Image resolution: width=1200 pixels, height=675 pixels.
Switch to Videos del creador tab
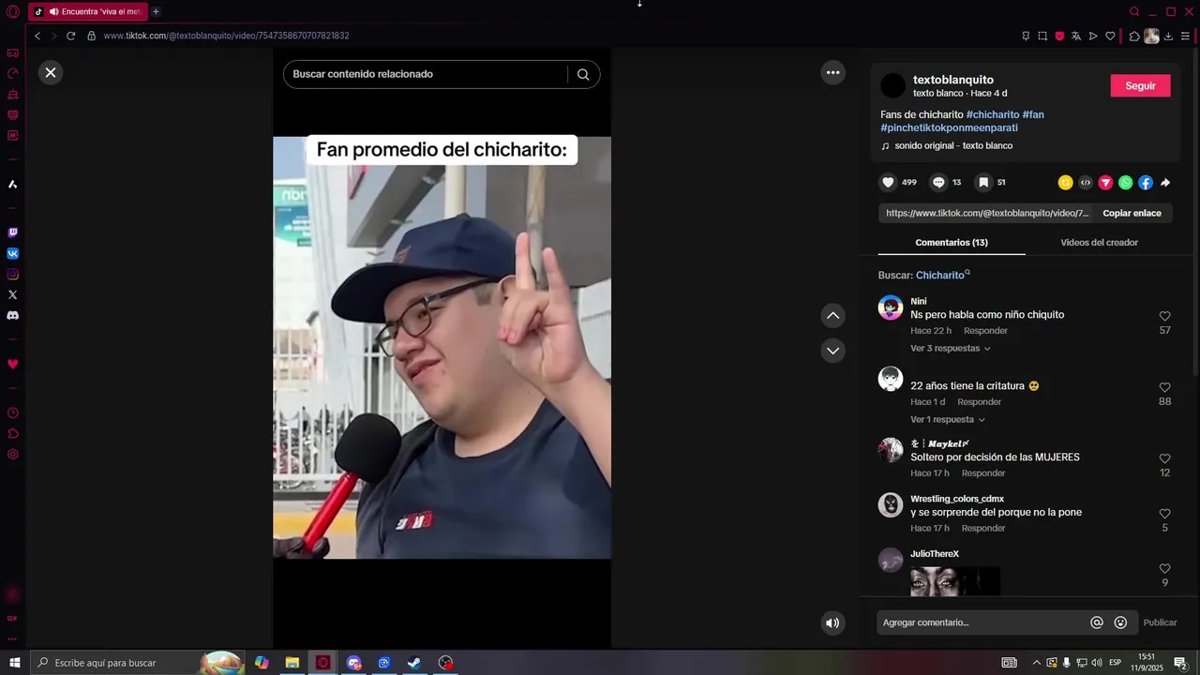coord(1099,242)
